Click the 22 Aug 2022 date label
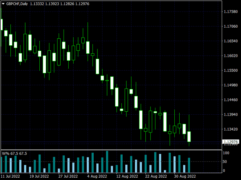Screen dimensions: 241x180 (156, 176)
